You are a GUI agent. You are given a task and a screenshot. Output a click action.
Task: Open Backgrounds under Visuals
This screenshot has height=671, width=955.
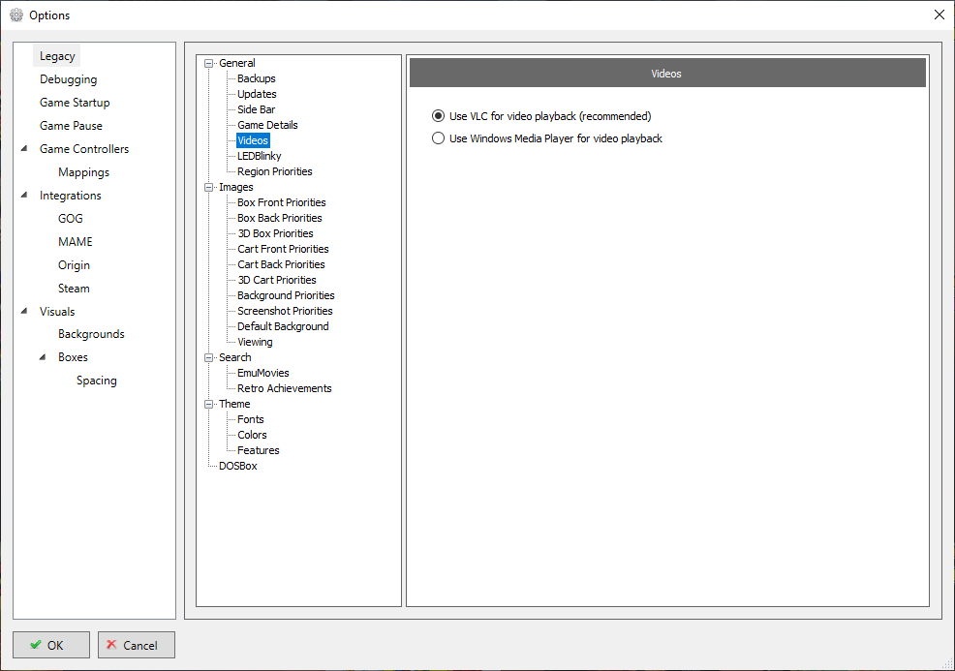coord(91,334)
